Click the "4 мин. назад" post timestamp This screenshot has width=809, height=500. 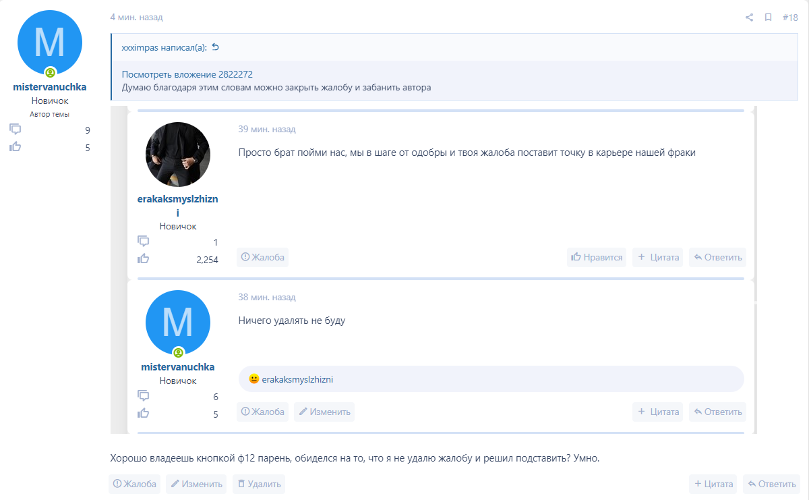[x=136, y=18]
